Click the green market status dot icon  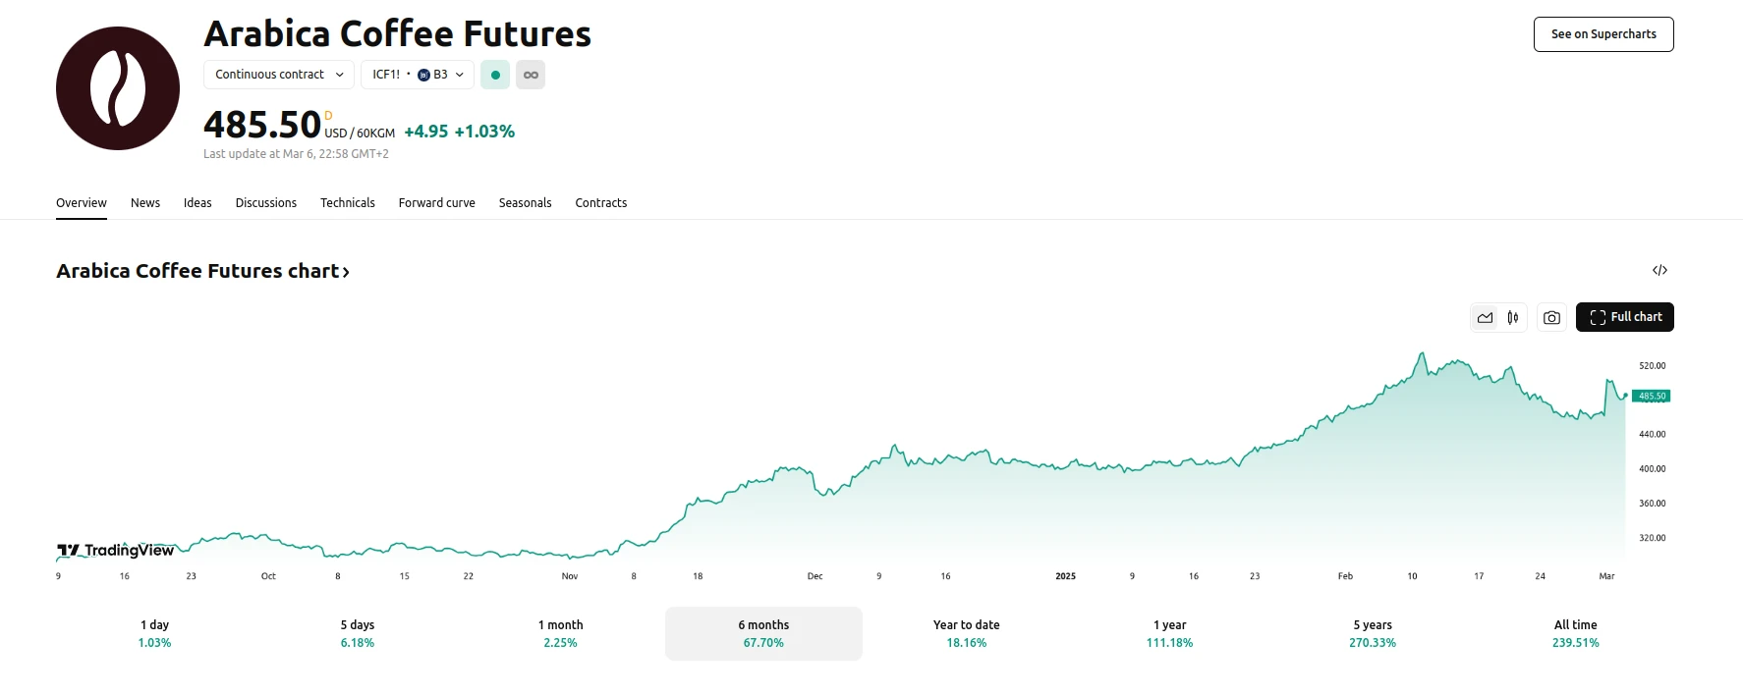pos(495,75)
